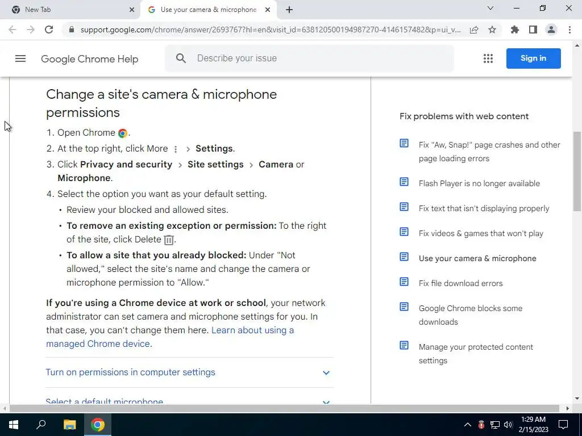Image resolution: width=582 pixels, height=436 pixels.
Task: Click the search magnifier icon in help
Action: point(181,58)
